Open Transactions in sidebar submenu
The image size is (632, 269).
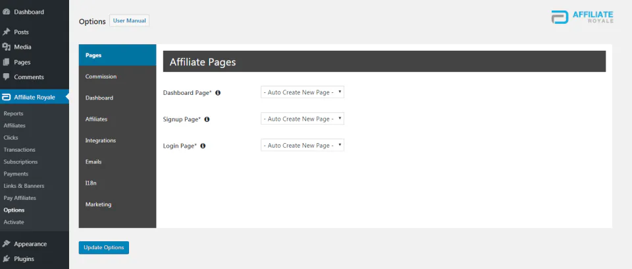pos(19,150)
